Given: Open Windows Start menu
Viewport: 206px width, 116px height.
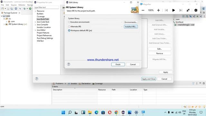Looking at the screenshot, I should click(63, 112).
